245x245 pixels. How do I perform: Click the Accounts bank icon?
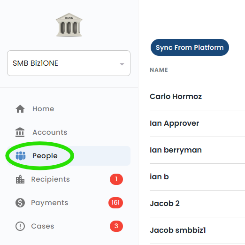[x=20, y=132]
